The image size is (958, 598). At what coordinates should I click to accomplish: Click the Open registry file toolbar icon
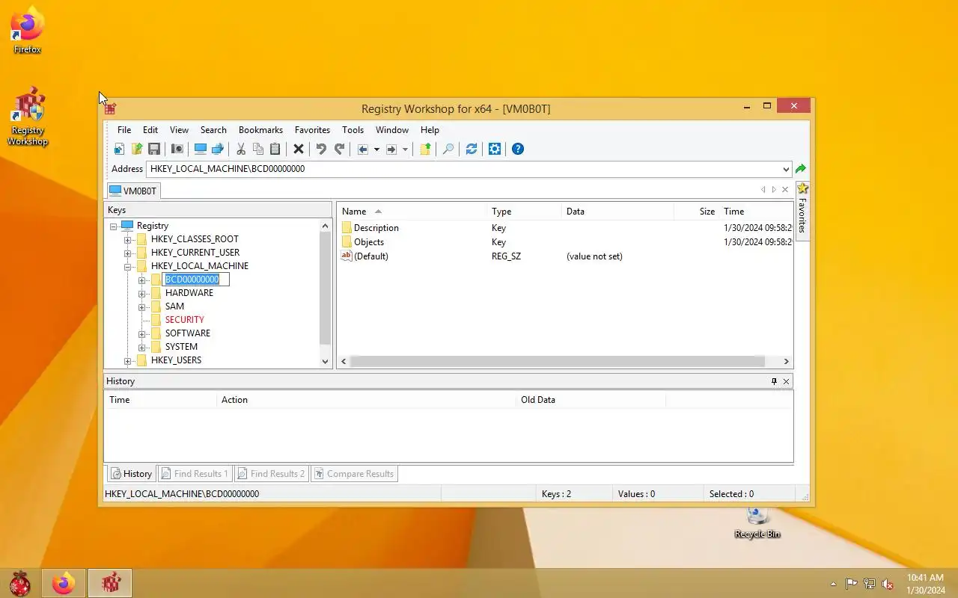pos(137,149)
